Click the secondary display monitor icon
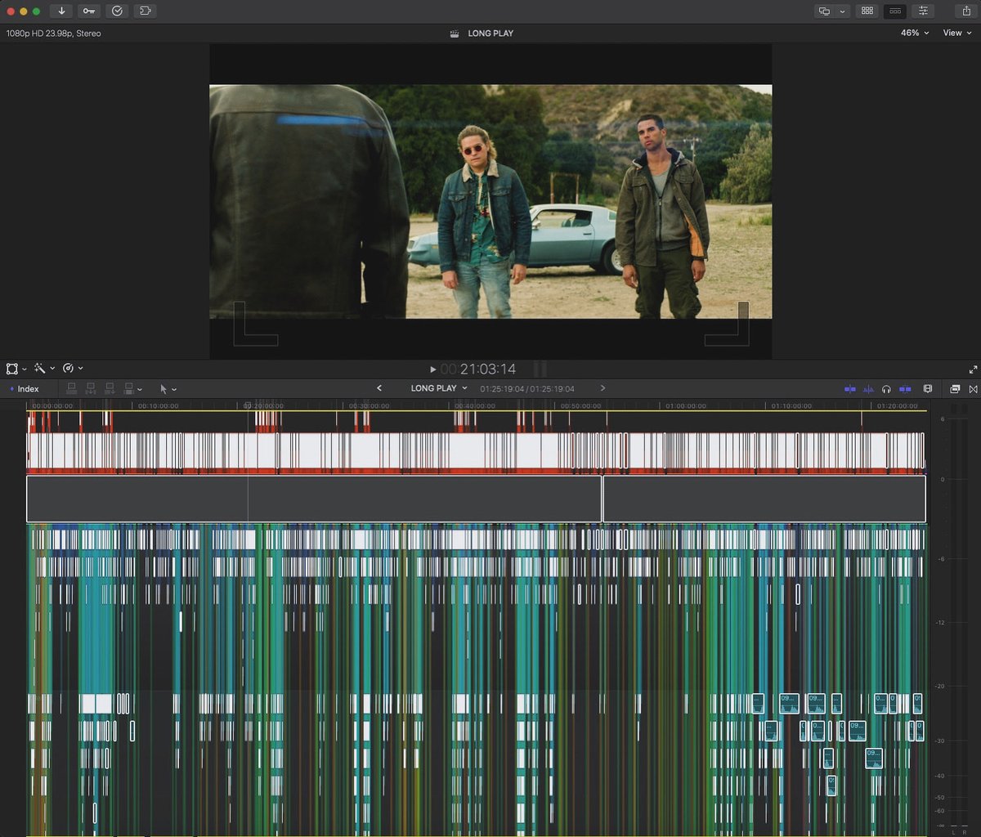The height and width of the screenshot is (837, 981). coord(824,11)
